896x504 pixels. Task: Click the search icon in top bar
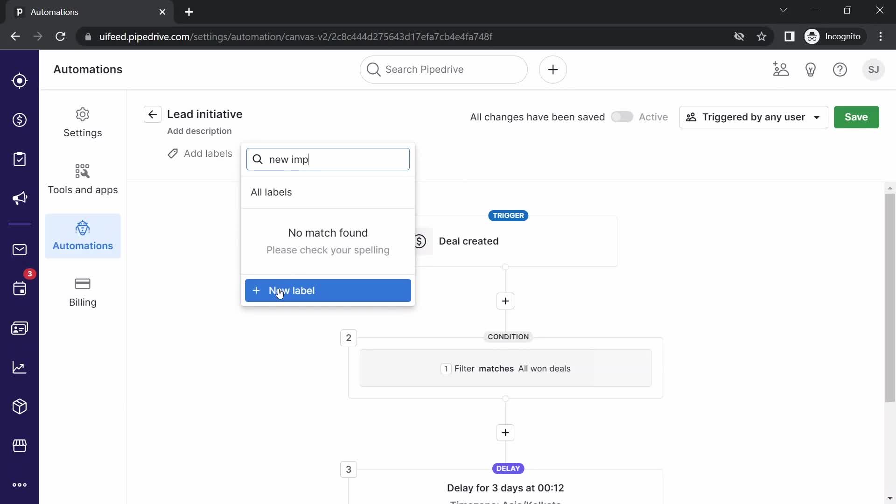(374, 70)
